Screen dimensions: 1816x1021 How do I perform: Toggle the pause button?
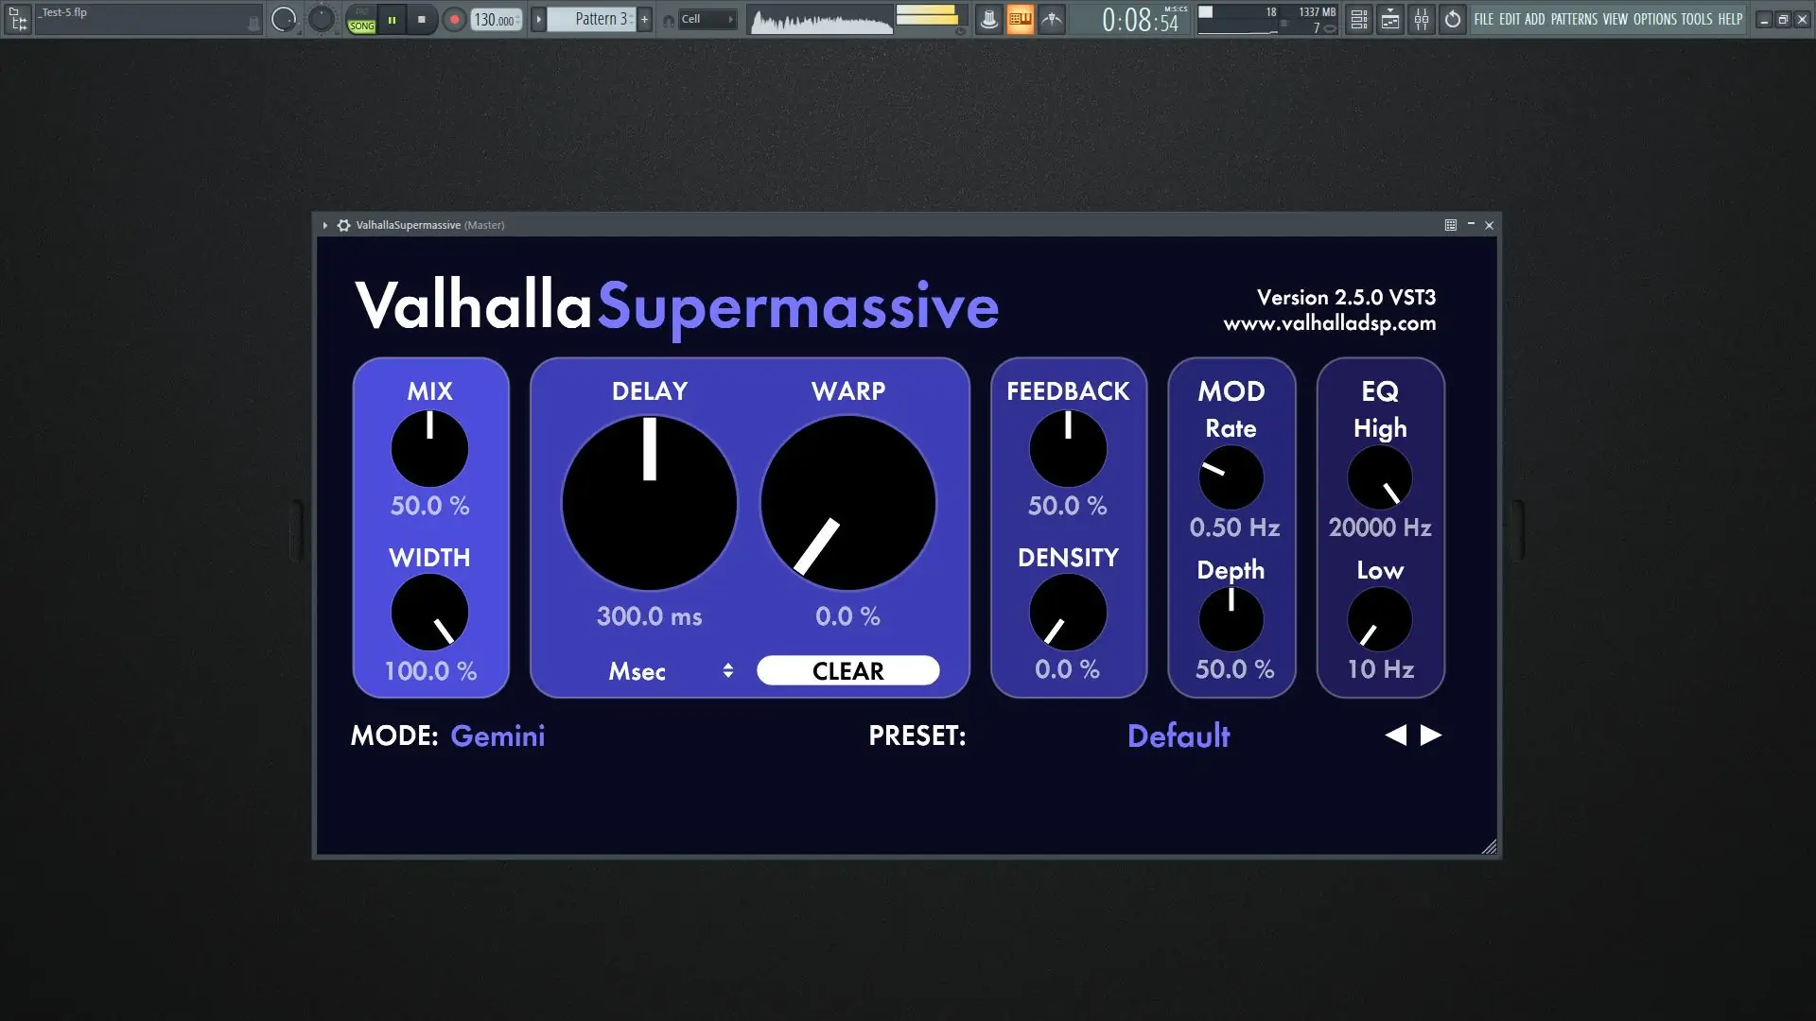392,19
